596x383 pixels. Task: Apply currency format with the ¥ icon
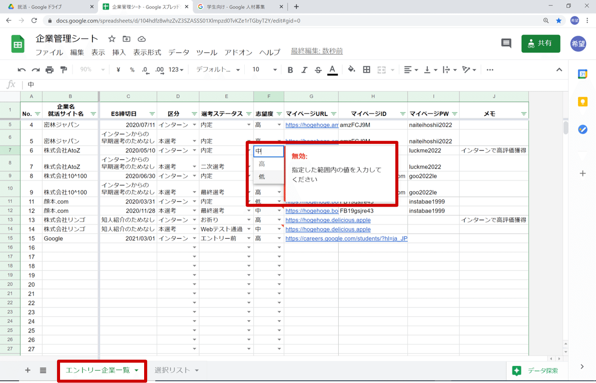(x=118, y=70)
